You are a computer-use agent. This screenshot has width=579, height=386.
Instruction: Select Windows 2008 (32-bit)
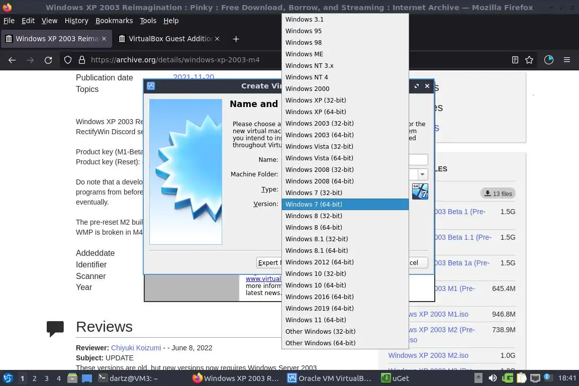[345, 169]
